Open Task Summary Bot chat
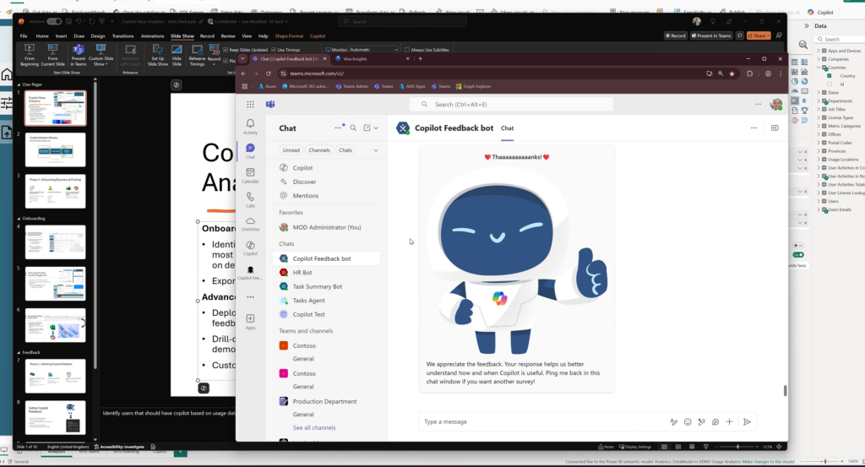 327,287
